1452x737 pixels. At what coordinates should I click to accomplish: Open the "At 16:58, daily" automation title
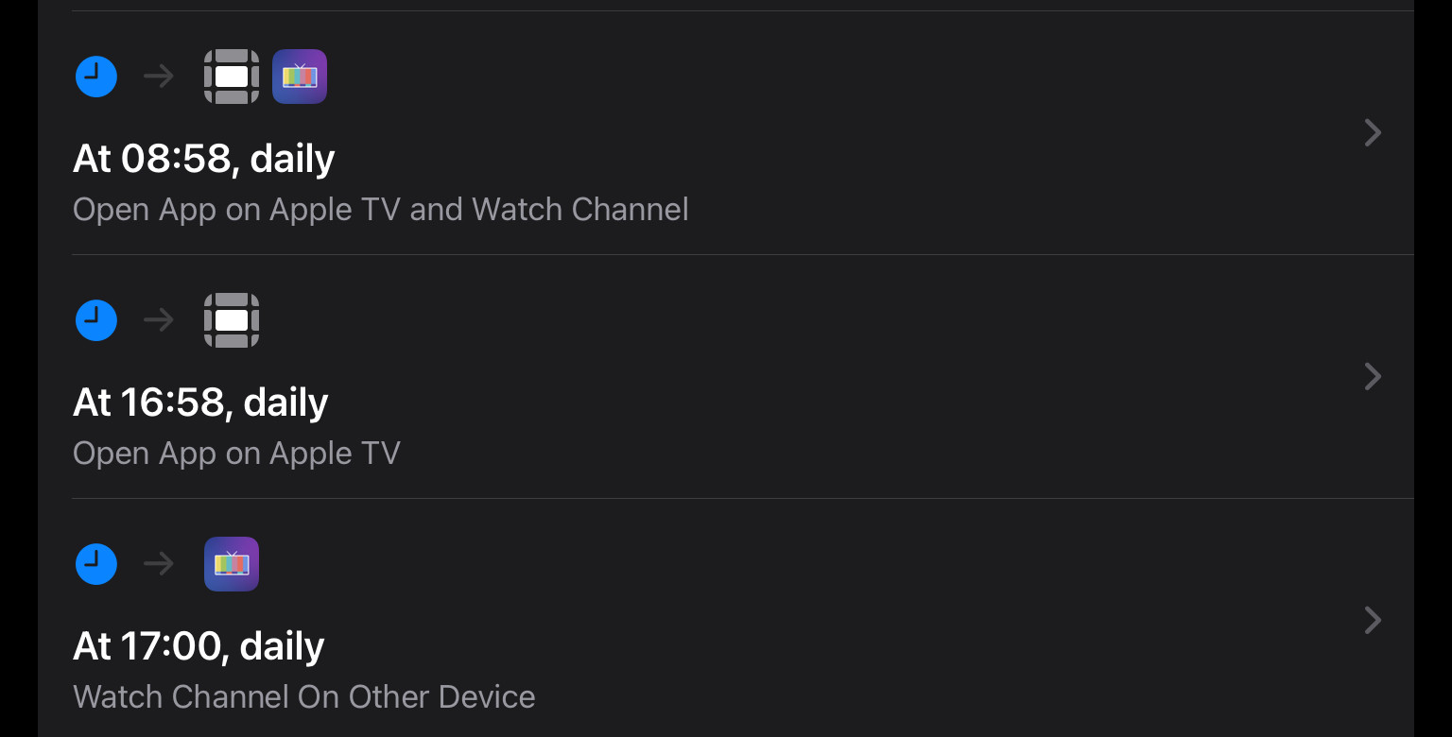200,403
